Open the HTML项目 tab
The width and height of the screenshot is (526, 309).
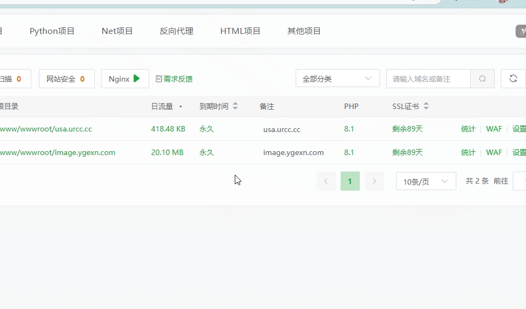(240, 31)
